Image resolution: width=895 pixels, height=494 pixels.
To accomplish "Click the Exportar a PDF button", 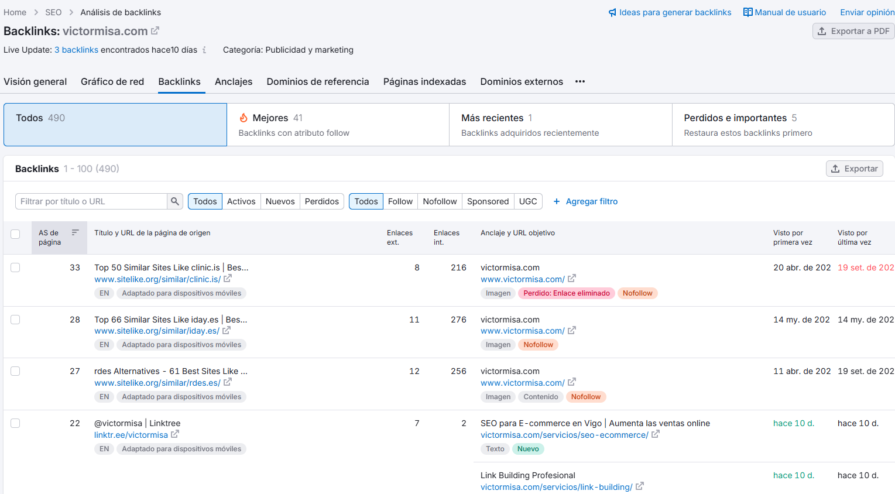I will pos(853,31).
